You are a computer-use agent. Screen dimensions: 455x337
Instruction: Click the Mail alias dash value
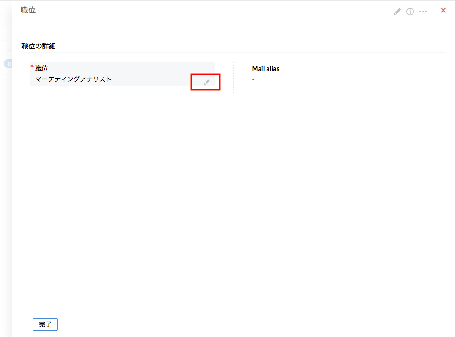click(x=253, y=79)
